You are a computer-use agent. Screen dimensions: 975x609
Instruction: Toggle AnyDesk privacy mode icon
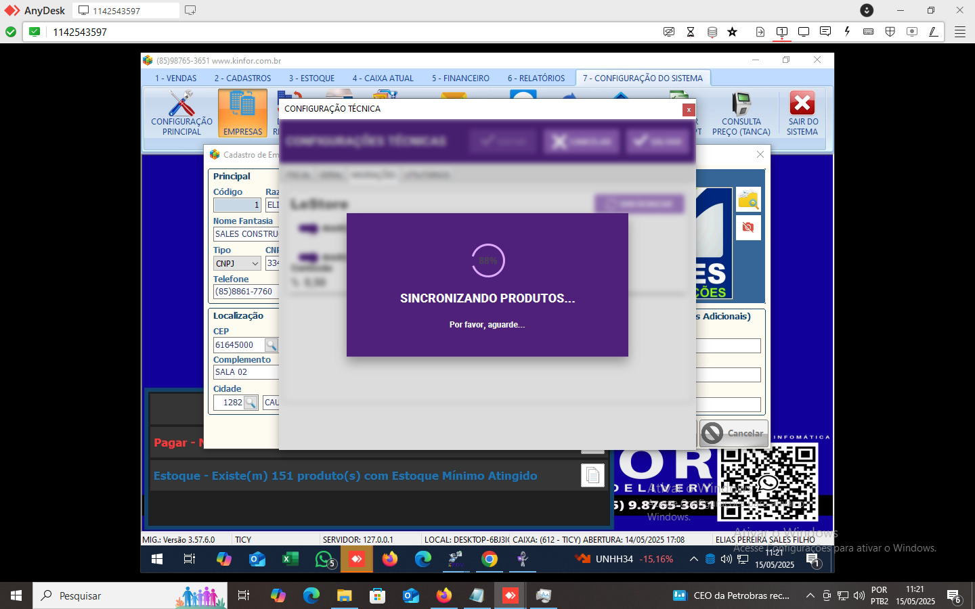click(669, 32)
